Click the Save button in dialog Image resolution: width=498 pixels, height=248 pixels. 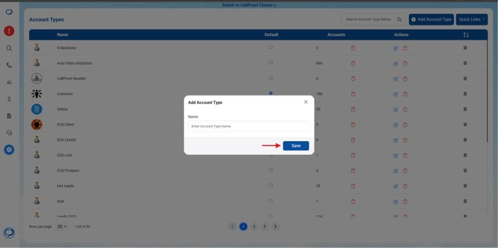296,146
